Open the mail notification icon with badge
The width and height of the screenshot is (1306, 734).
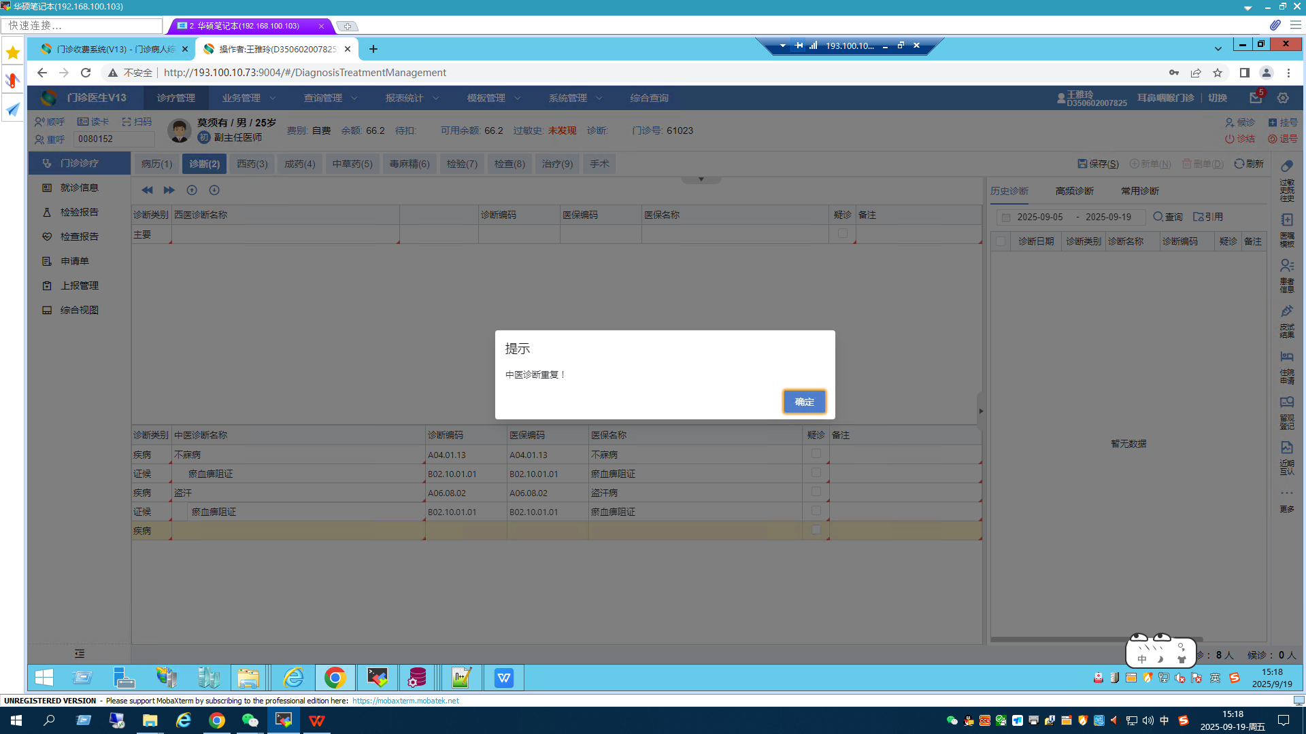pyautogui.click(x=1256, y=98)
